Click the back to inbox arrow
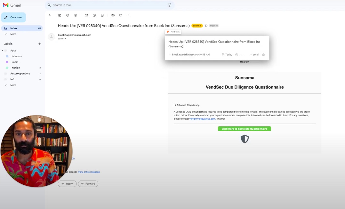 coord(50,15)
